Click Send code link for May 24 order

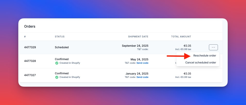(142, 63)
